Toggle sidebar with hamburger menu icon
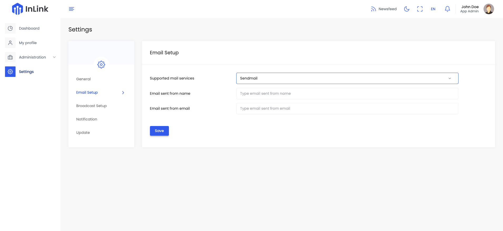The width and height of the screenshot is (503, 231). 72,9
